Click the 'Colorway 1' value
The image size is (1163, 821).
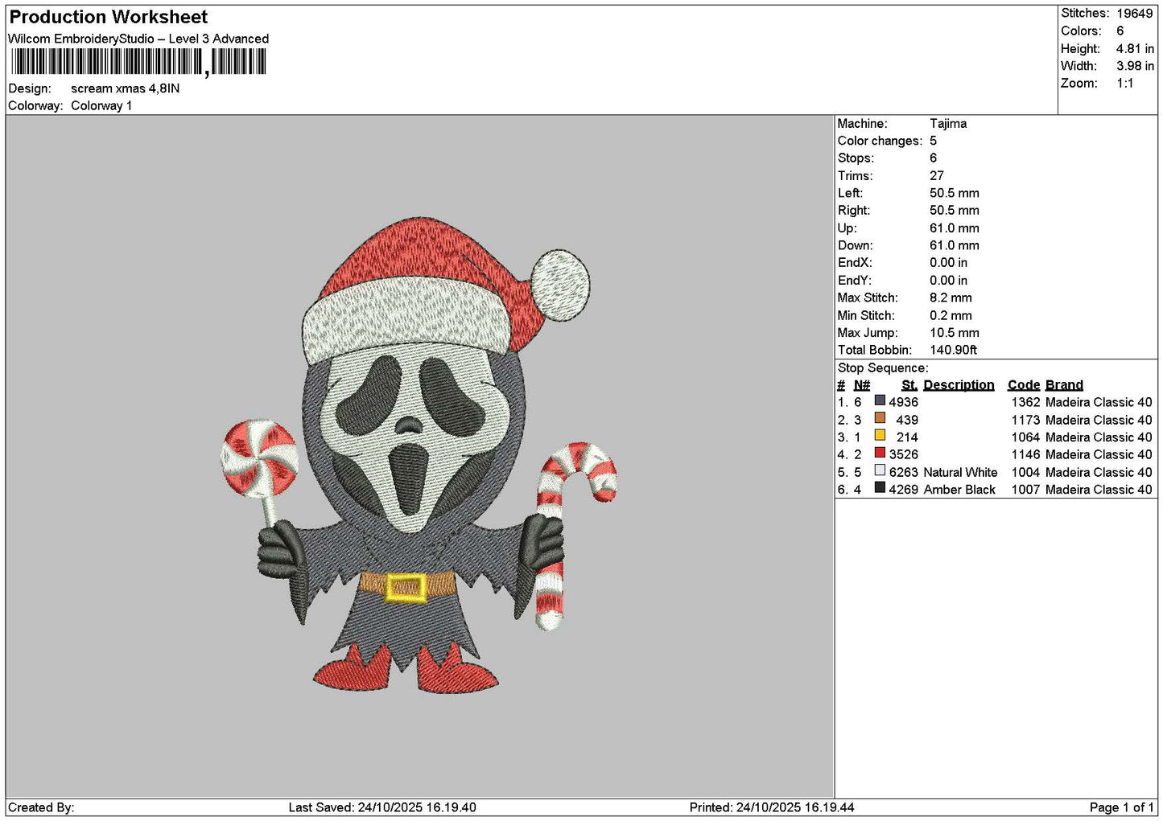[x=101, y=106]
